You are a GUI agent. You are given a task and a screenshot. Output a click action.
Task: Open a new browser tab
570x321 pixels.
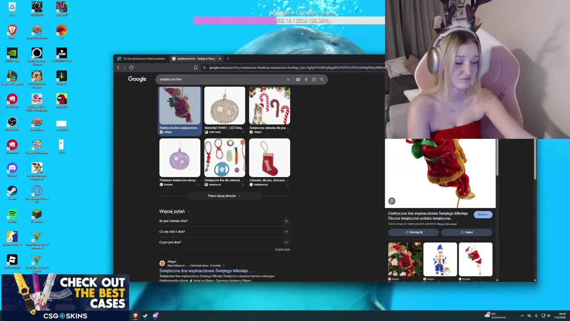click(x=228, y=58)
